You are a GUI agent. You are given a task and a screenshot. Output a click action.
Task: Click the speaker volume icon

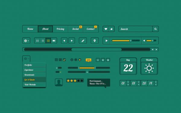(x=144, y=41)
